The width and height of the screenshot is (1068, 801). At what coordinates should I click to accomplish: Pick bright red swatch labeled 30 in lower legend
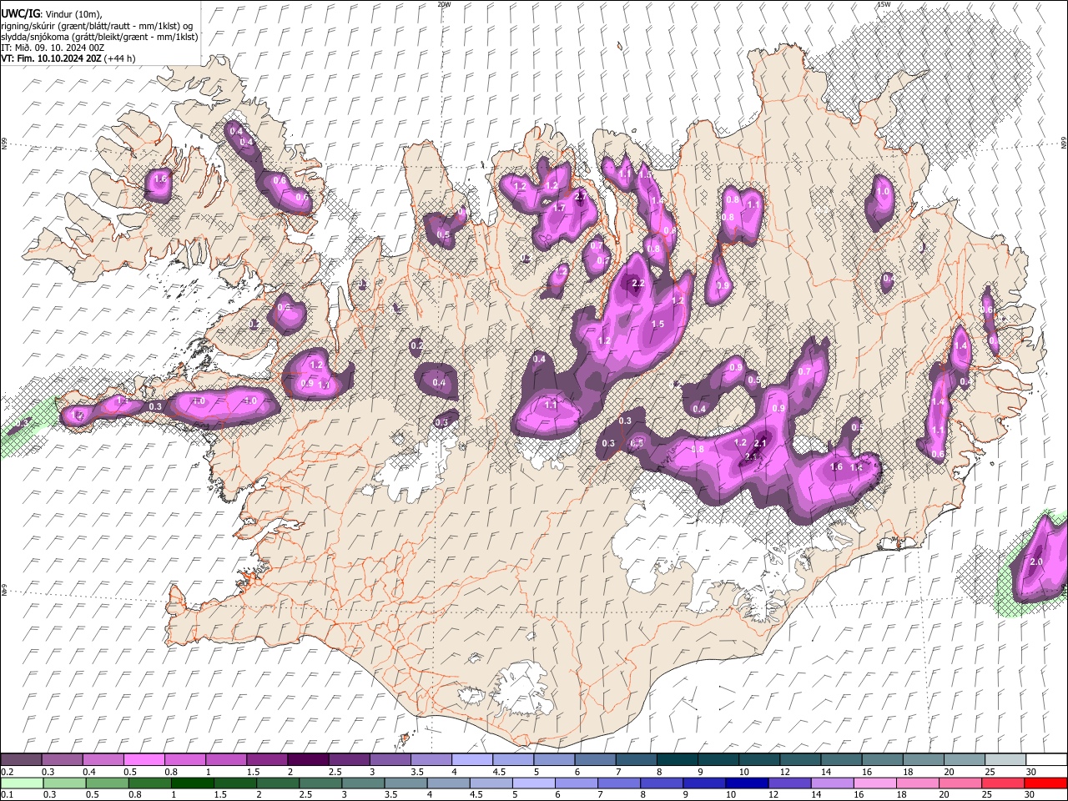1045,783
